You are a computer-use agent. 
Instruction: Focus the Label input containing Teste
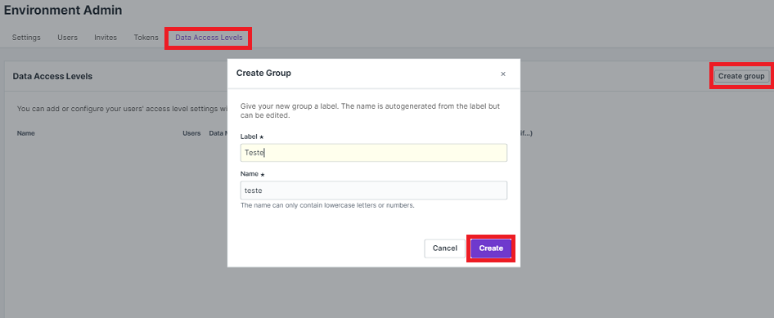click(374, 153)
